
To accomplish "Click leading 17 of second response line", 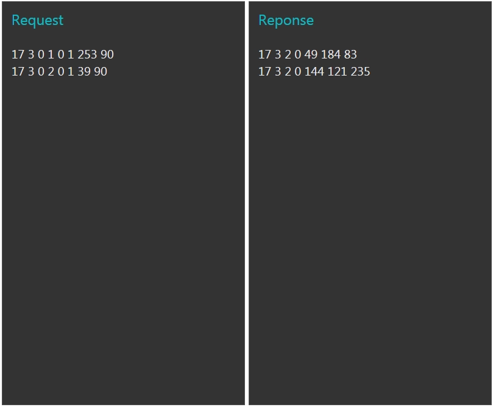I will (x=264, y=72).
